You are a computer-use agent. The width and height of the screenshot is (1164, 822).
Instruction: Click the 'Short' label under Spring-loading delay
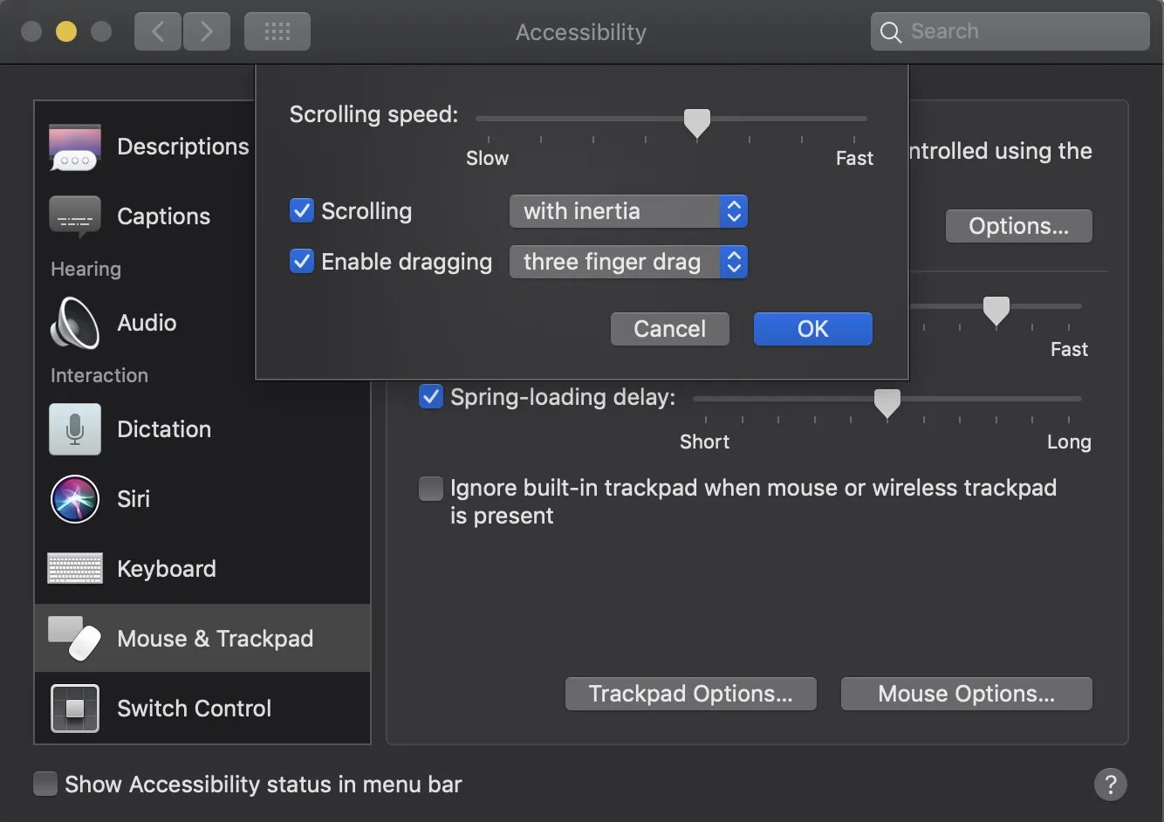[x=705, y=442]
